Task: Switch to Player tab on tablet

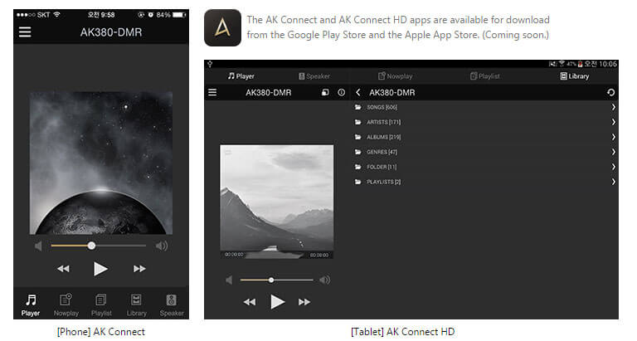Action: [241, 76]
